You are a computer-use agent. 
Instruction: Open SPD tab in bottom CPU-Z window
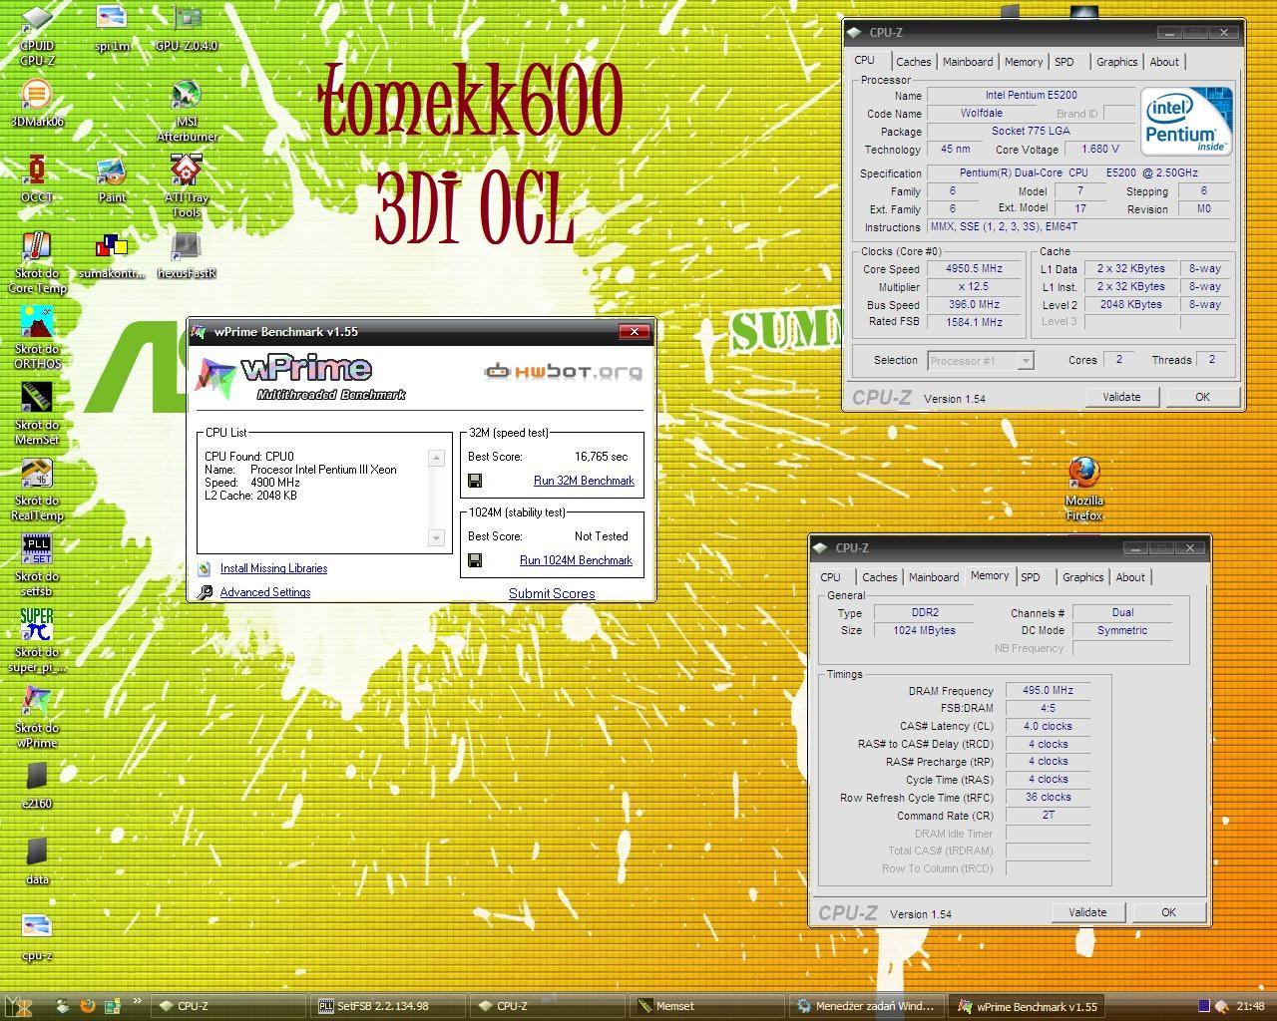click(1031, 577)
